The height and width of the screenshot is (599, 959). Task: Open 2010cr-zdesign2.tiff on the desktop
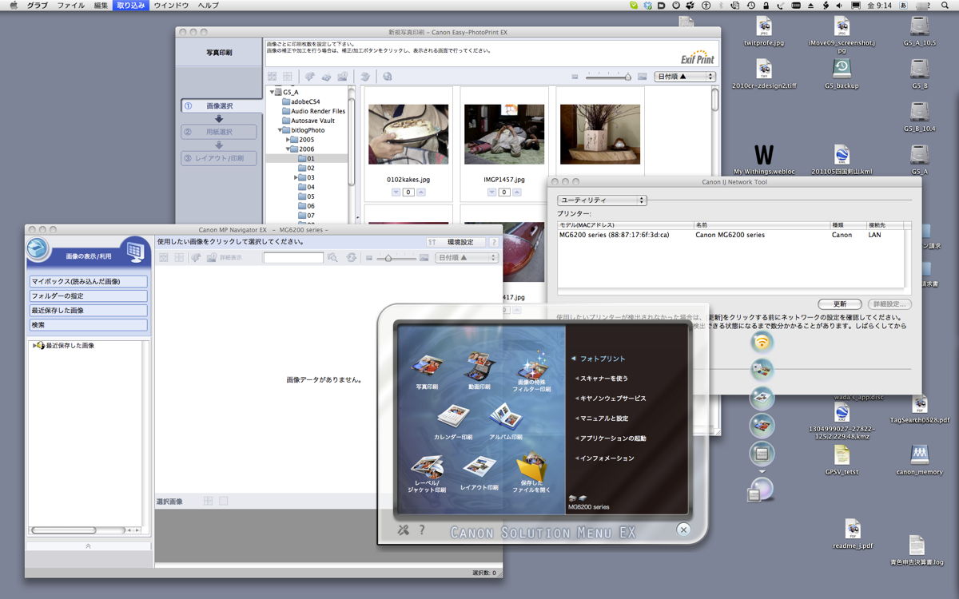[x=764, y=69]
